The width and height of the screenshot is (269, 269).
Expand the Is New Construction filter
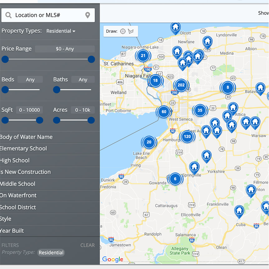50,172
